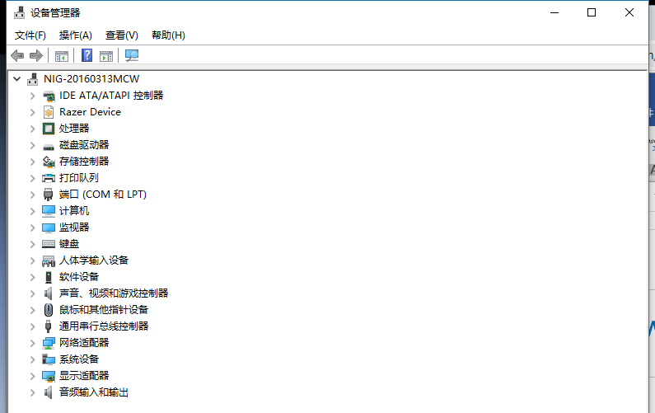Screen dimensions: 655x413
Task: Expand the 监视器 branch
Action: pos(33,228)
